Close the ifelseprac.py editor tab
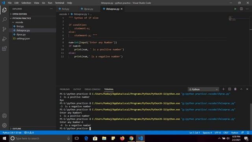 (x=122, y=9)
